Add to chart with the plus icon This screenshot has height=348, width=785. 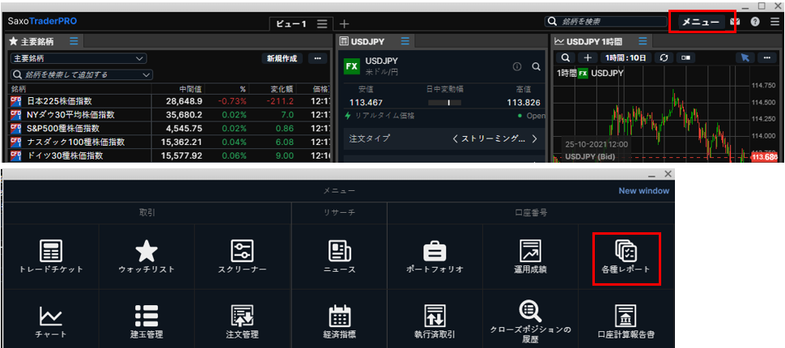(588, 57)
